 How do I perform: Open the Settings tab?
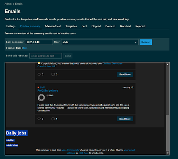tap(11, 26)
